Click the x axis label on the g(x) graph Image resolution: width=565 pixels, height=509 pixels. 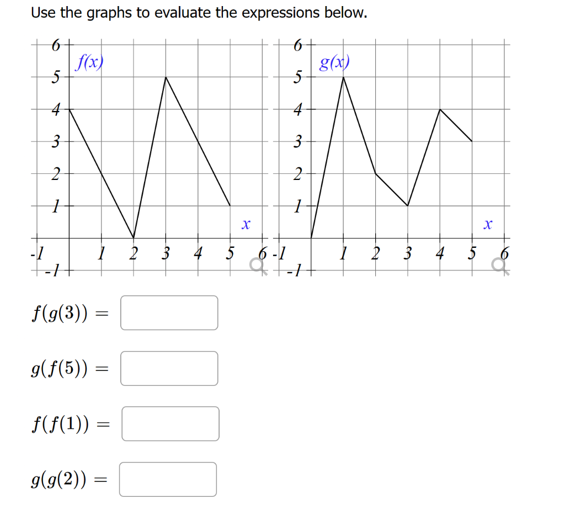(488, 224)
